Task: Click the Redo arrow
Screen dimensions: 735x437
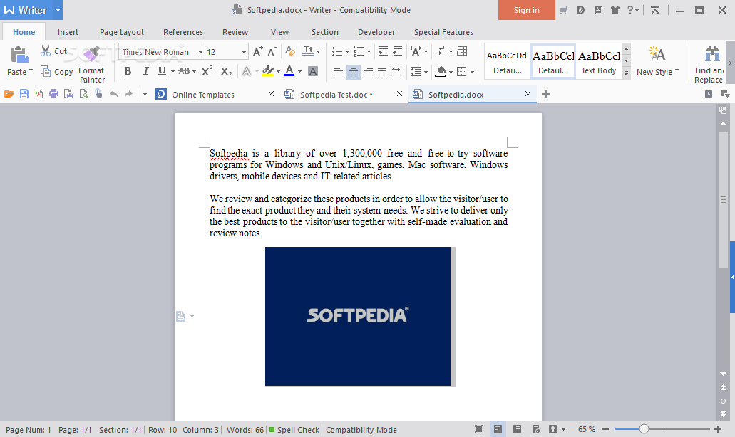Action: point(128,94)
